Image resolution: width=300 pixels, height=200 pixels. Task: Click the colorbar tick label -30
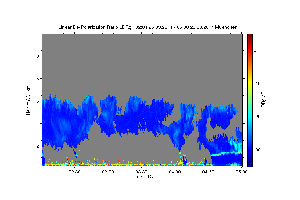(x=257, y=150)
